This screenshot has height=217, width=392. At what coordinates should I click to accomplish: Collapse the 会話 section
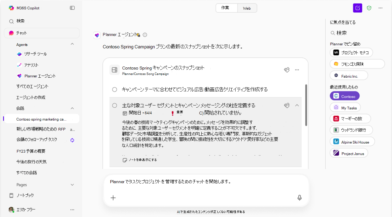[72, 108]
